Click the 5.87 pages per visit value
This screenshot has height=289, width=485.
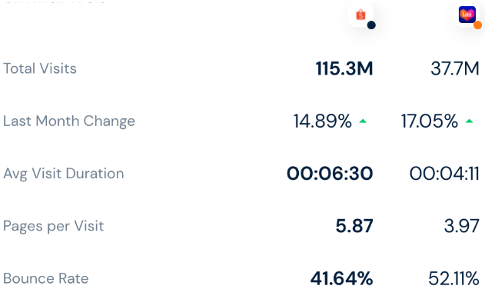tap(354, 226)
